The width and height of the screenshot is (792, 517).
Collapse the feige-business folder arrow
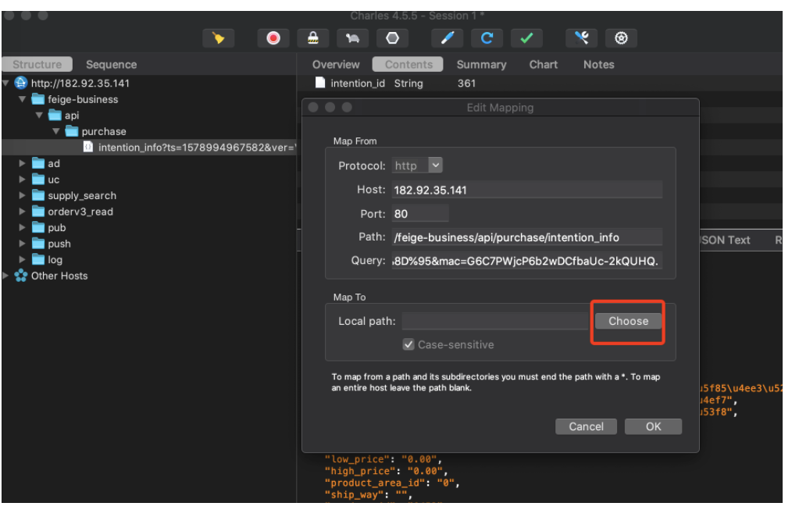[22, 99]
